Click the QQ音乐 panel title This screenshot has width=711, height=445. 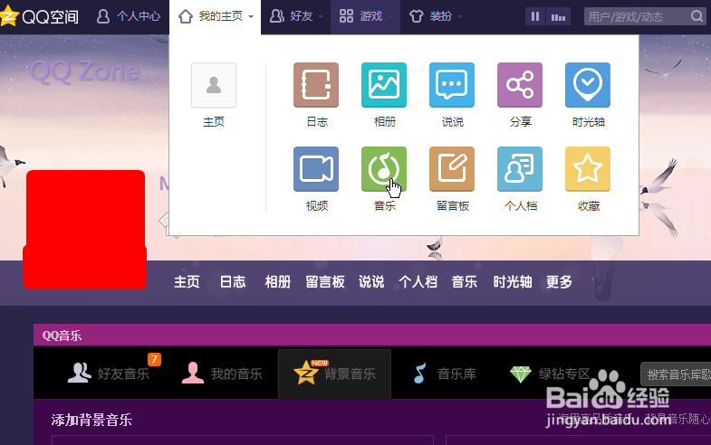point(62,336)
